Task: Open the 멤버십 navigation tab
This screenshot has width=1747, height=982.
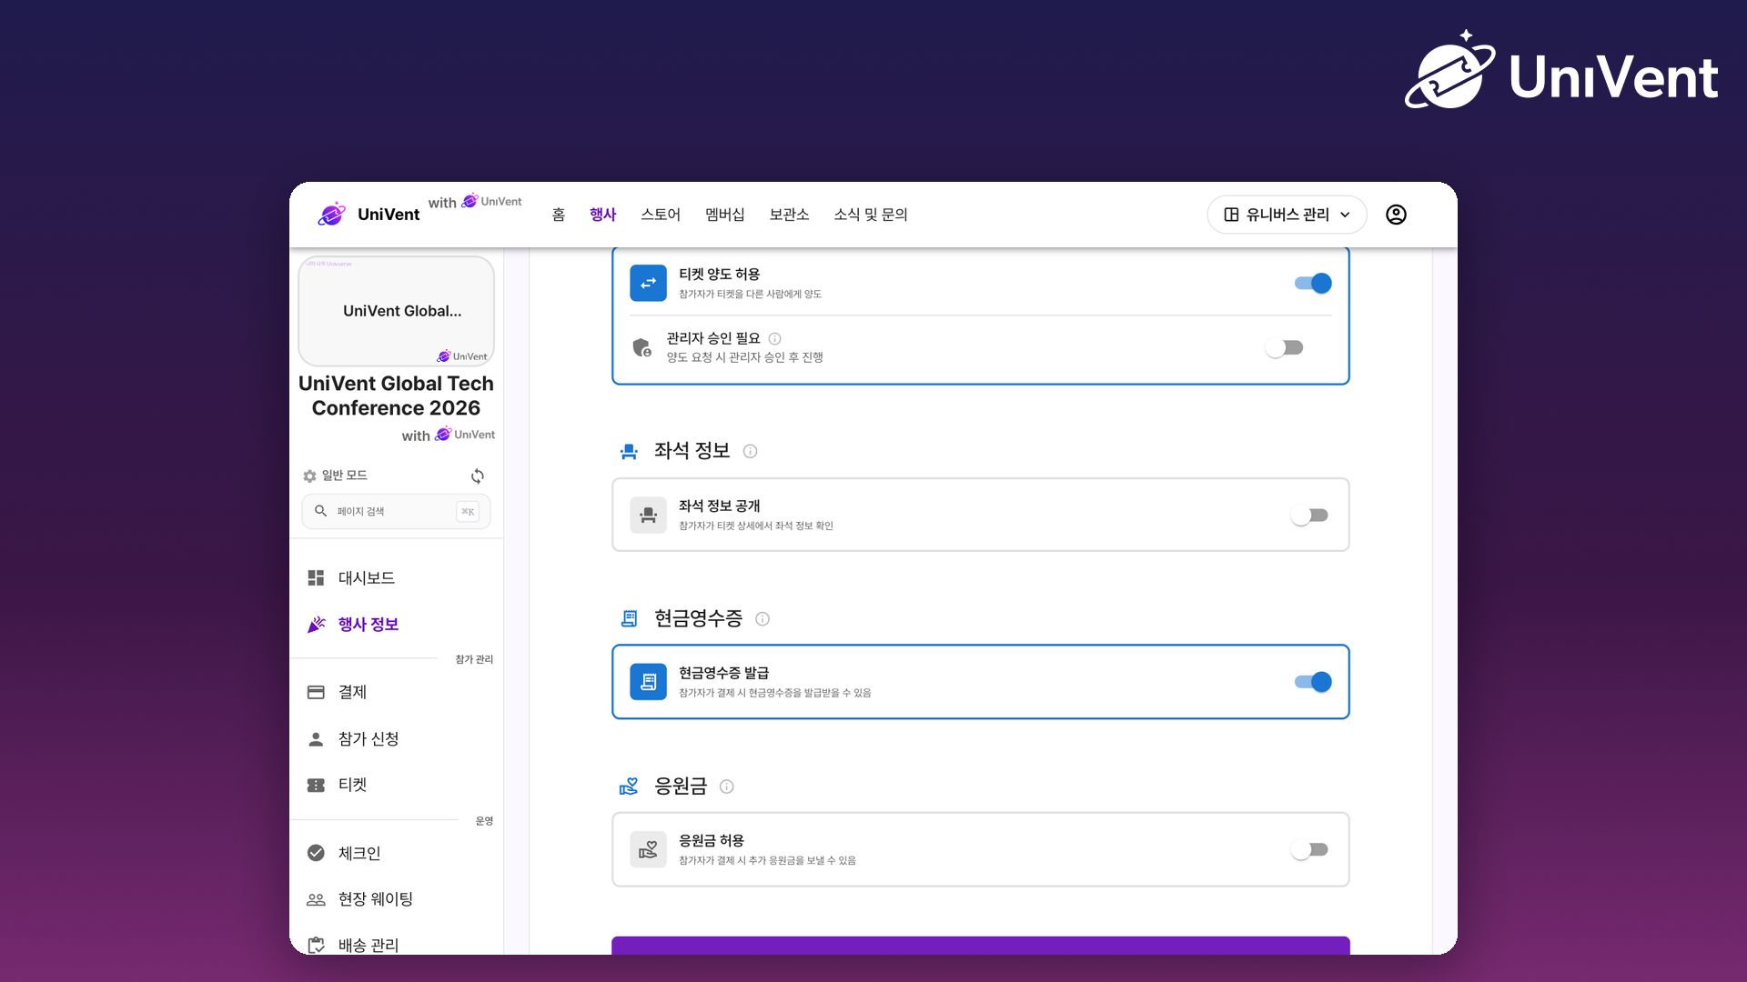Action: [725, 215]
